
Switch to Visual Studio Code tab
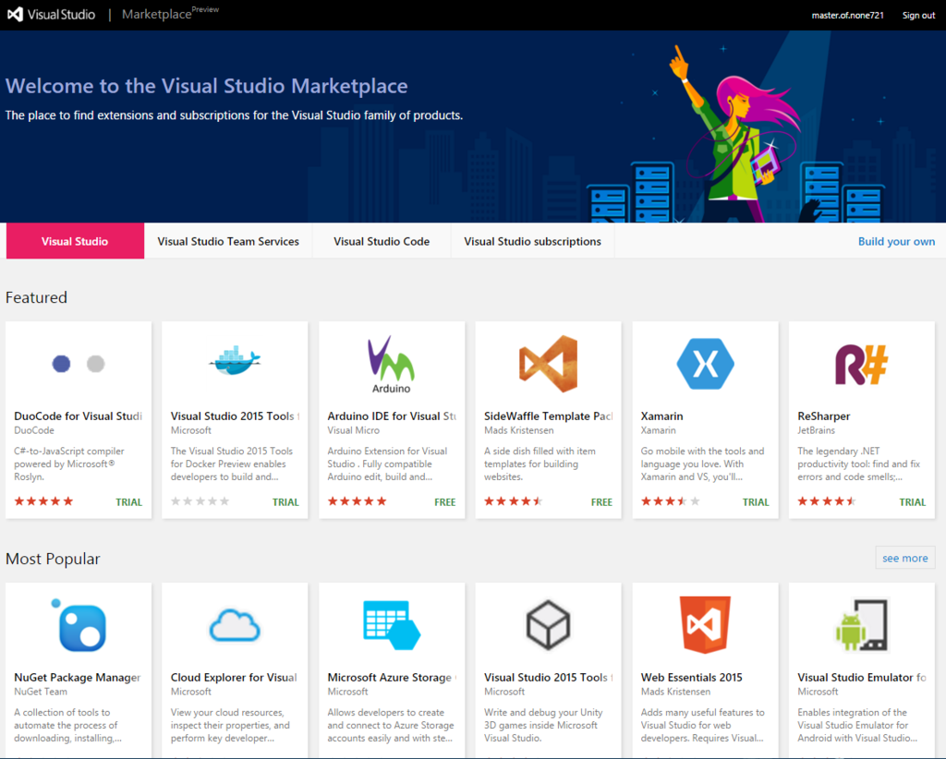coord(382,241)
